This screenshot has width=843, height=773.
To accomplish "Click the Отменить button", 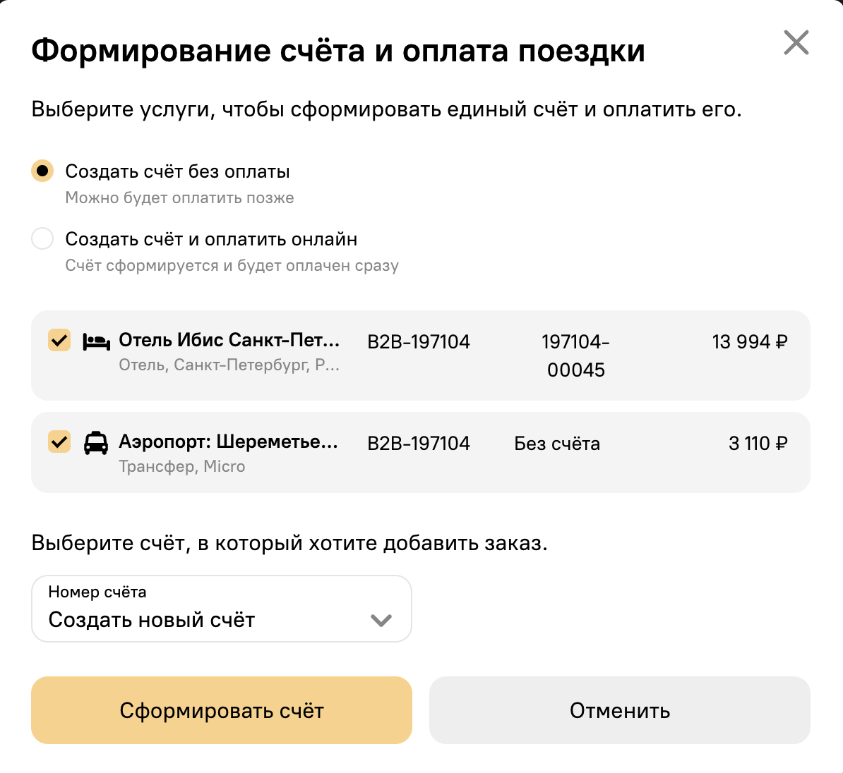I will (619, 710).
